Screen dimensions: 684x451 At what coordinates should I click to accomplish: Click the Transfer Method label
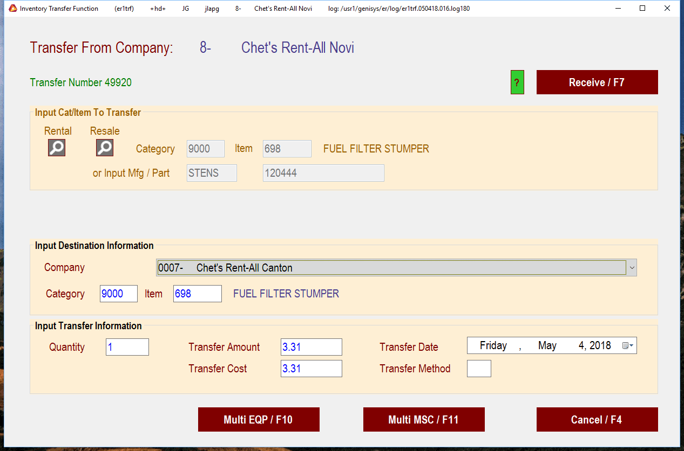pos(415,369)
